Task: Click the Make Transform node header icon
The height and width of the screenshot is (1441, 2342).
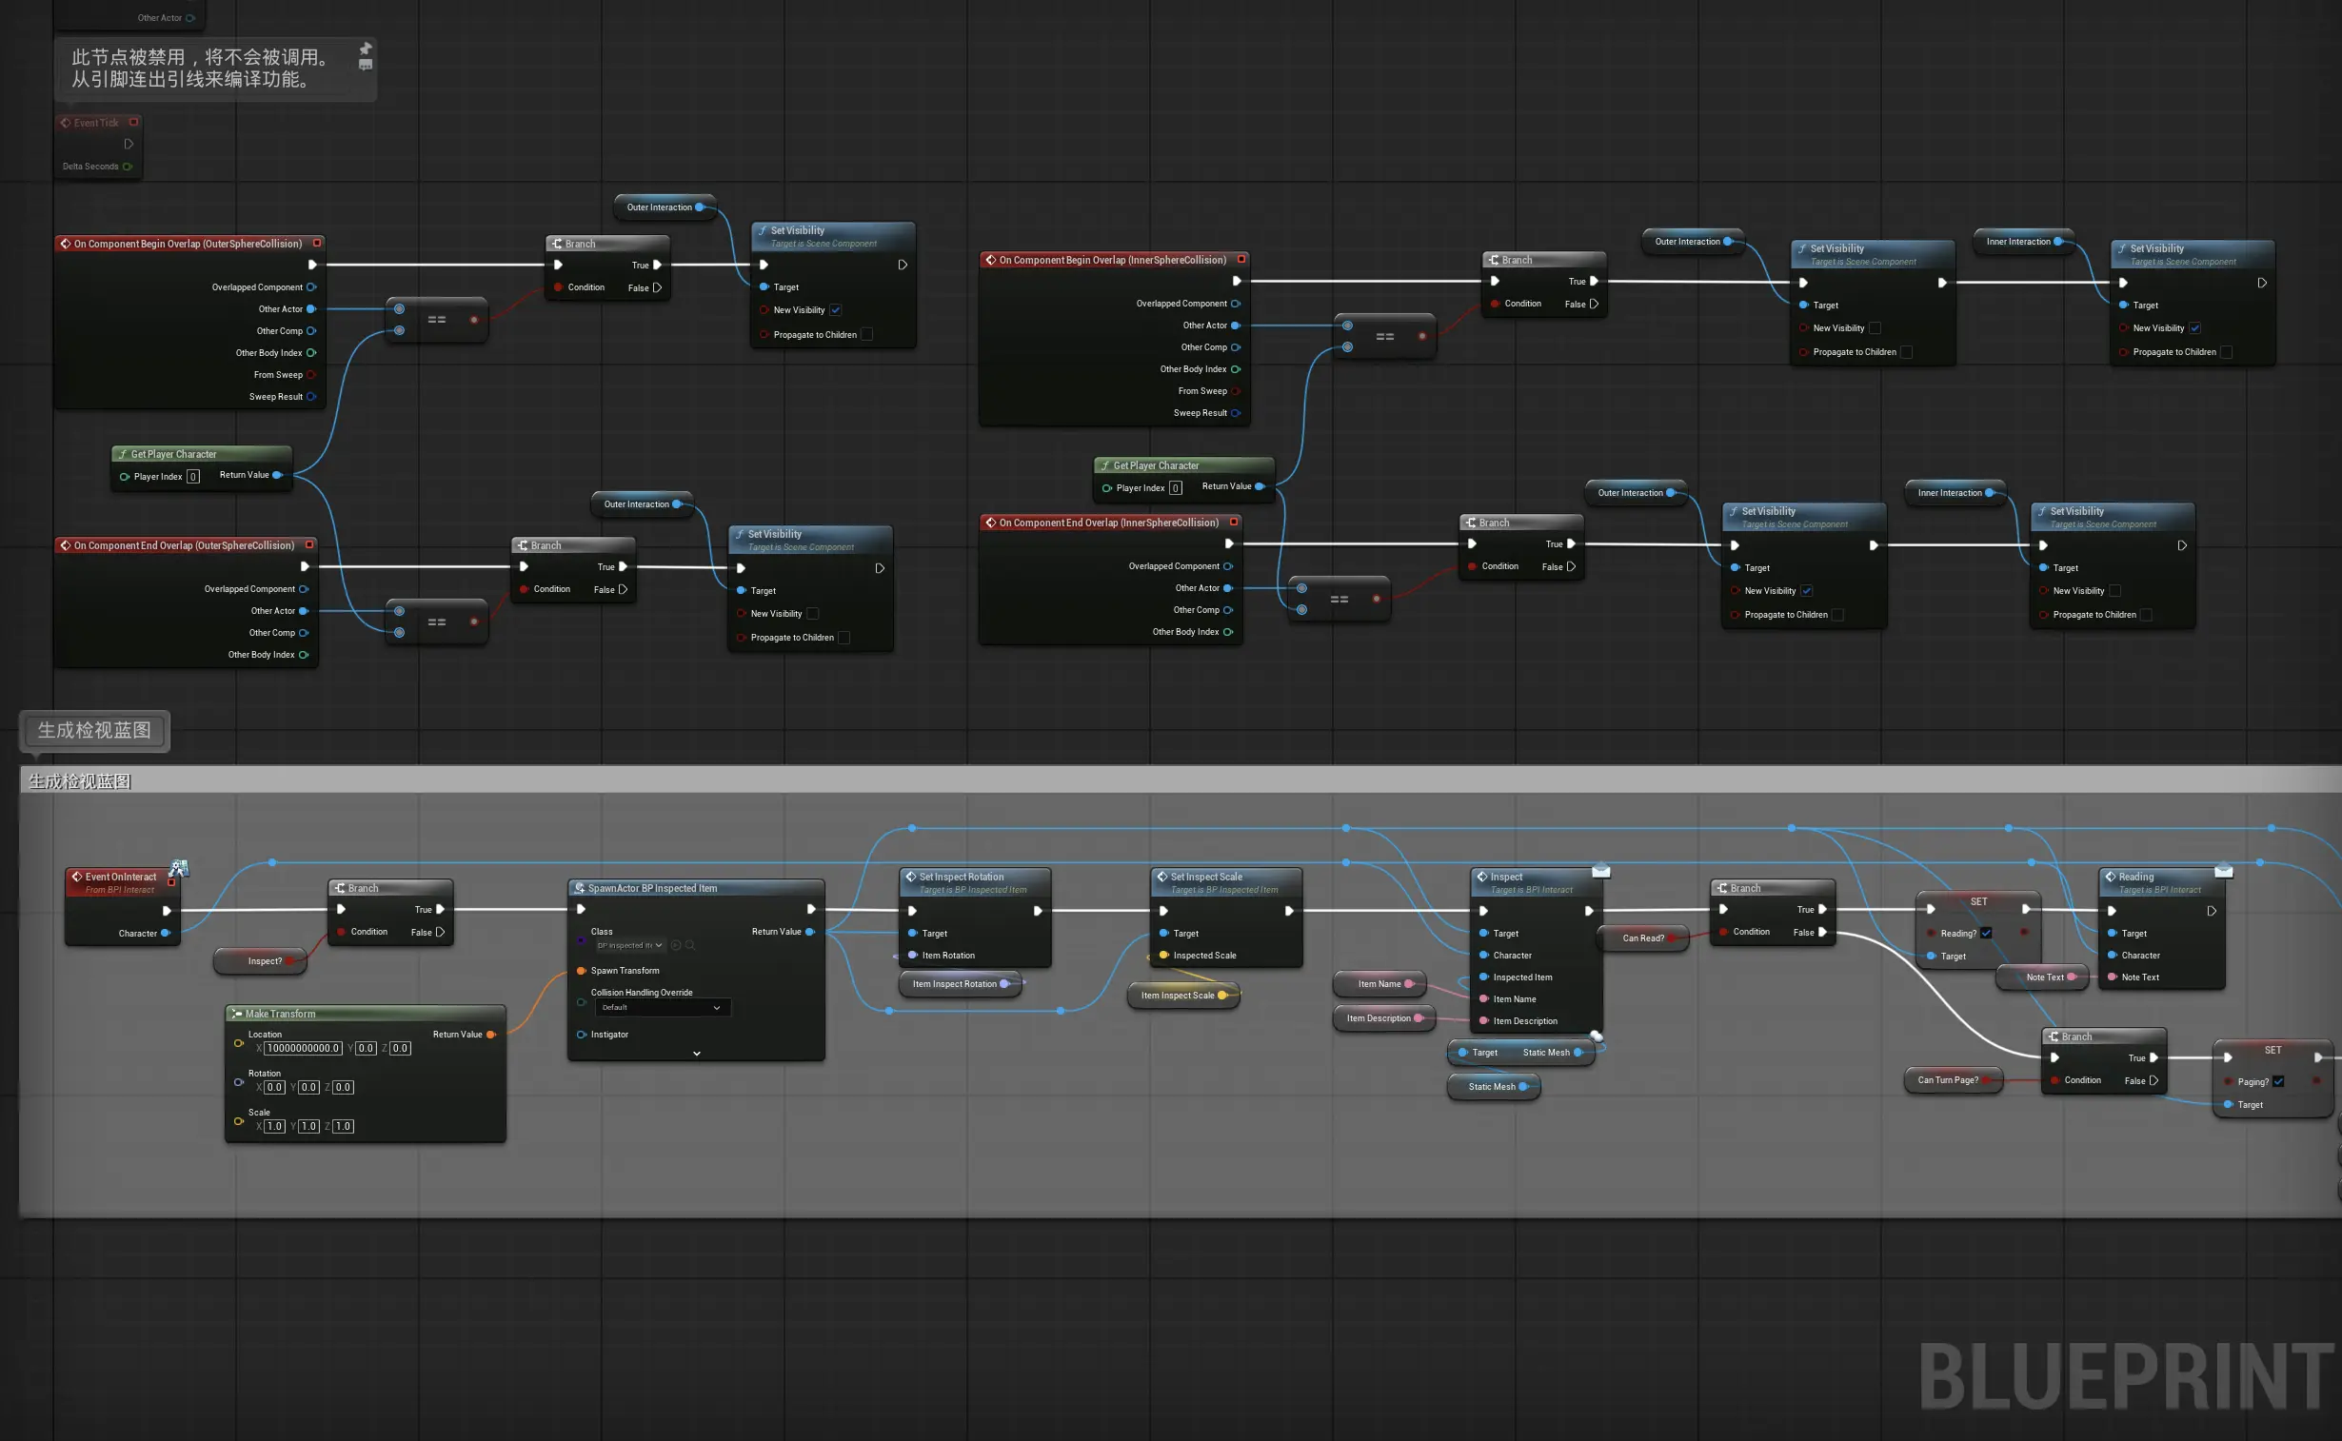Action: tap(236, 1014)
